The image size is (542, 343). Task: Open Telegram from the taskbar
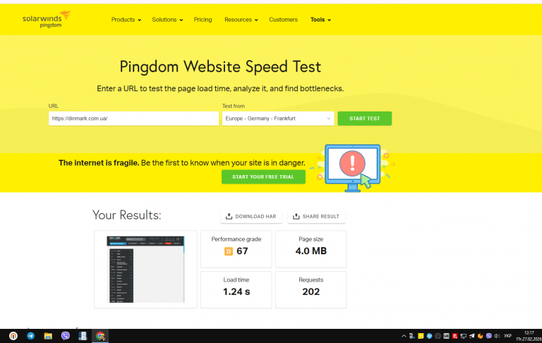coord(31,336)
